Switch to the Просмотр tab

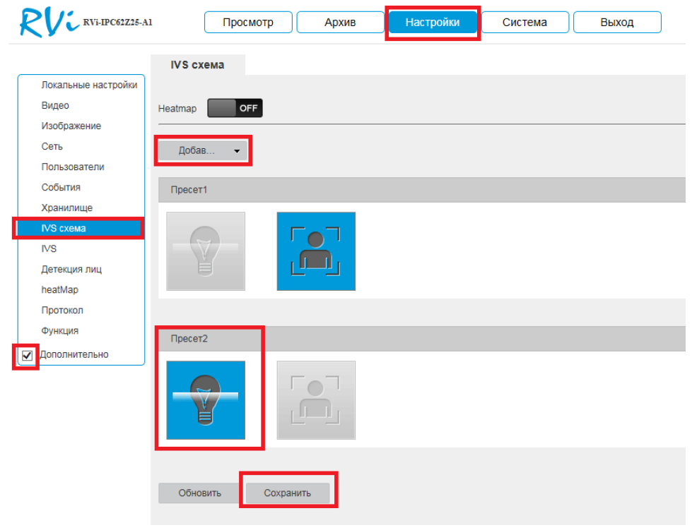coord(248,23)
